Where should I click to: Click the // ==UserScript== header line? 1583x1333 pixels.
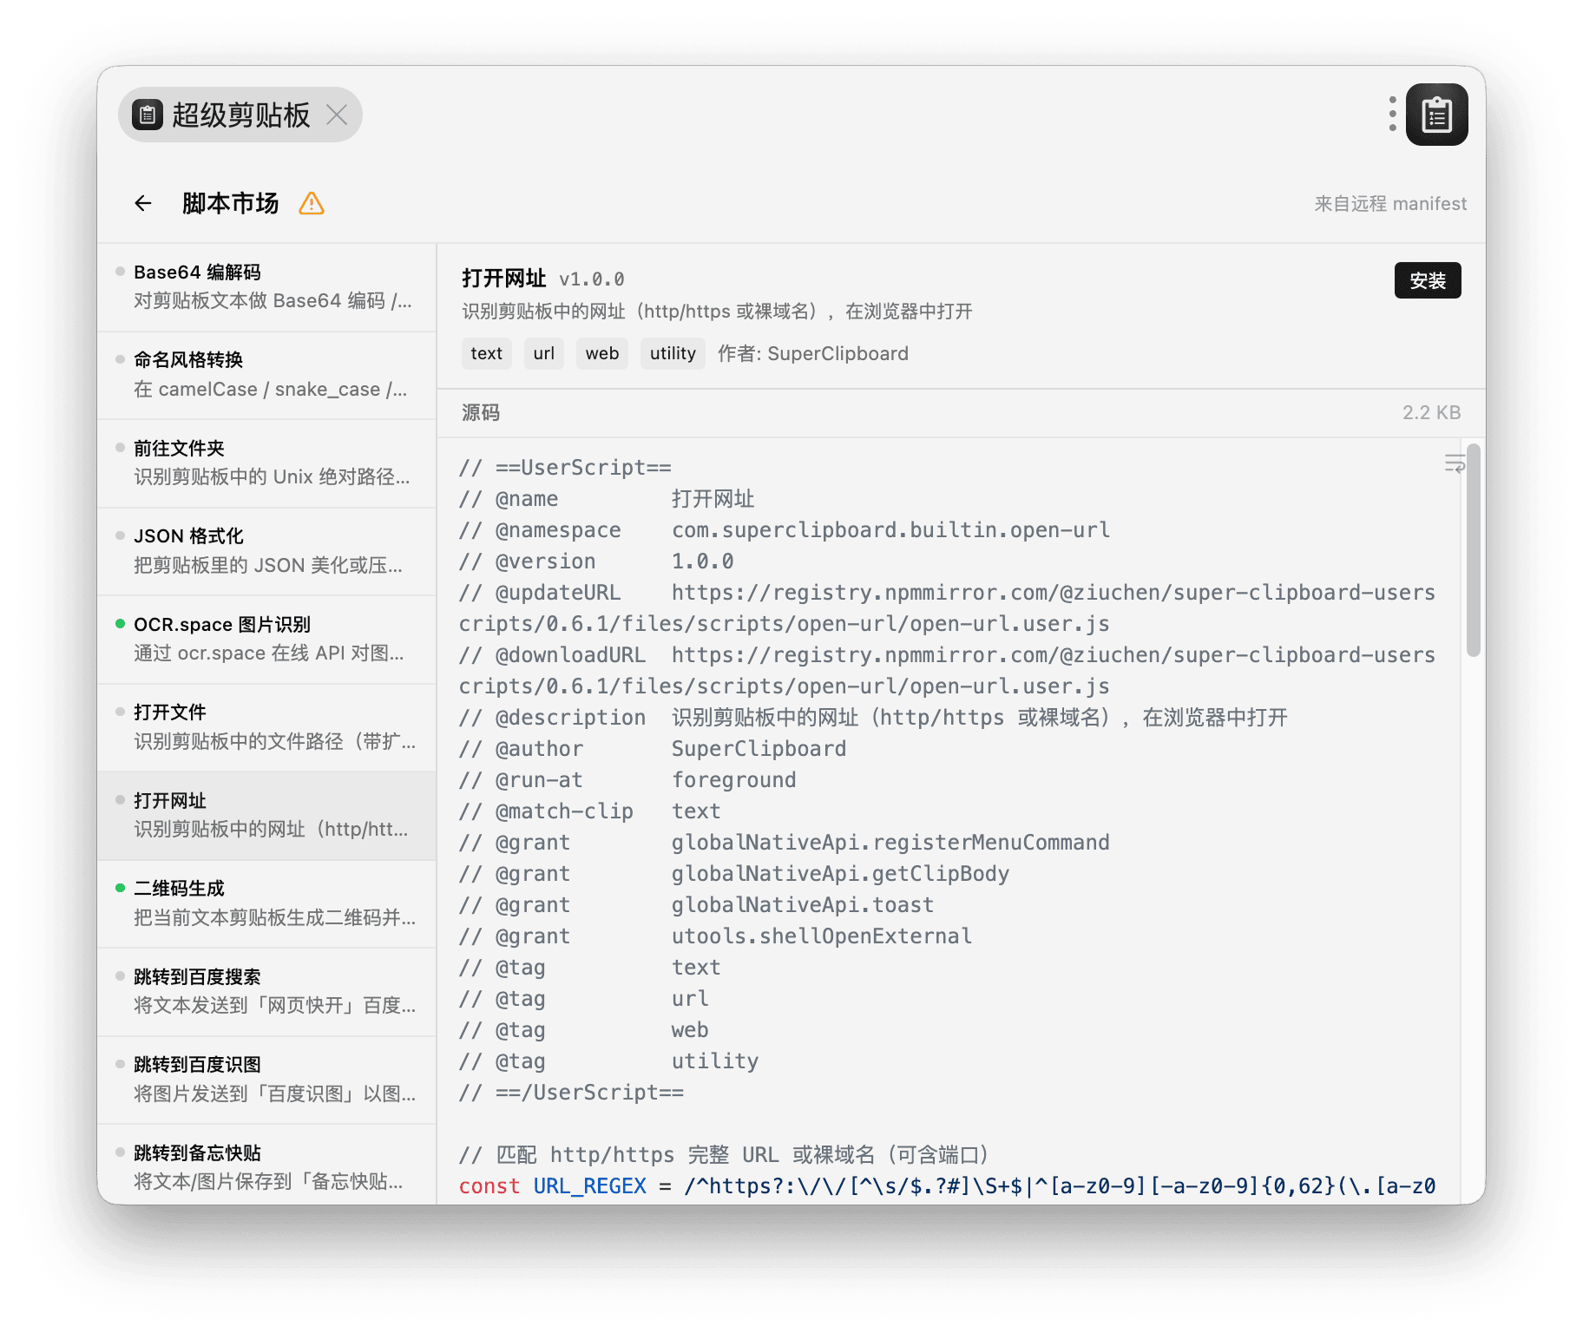565,468
